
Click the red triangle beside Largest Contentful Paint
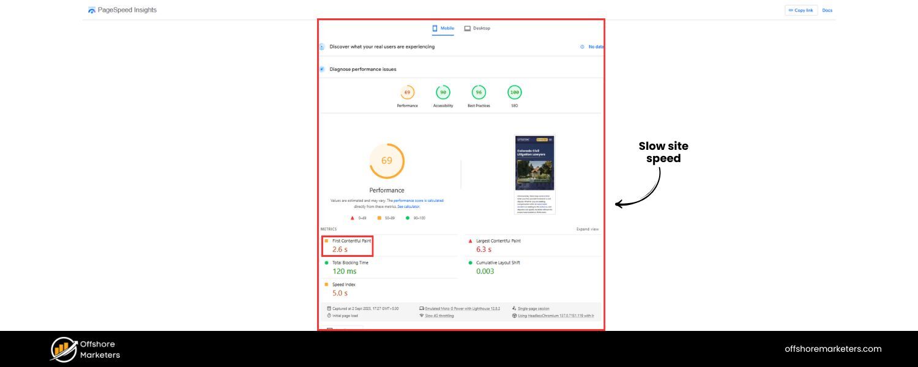(469, 240)
